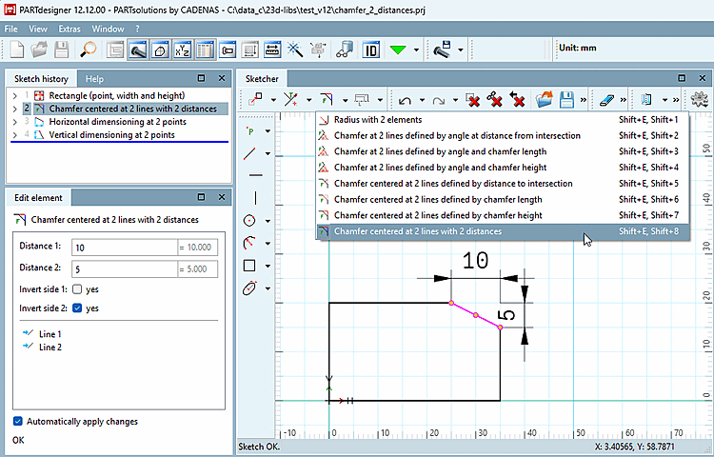
Task: Toggle Automatically apply changes checkbox
Action: 18,421
